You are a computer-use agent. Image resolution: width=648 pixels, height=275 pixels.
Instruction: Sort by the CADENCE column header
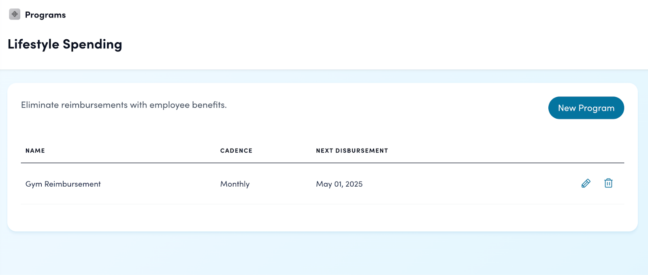pyautogui.click(x=236, y=151)
